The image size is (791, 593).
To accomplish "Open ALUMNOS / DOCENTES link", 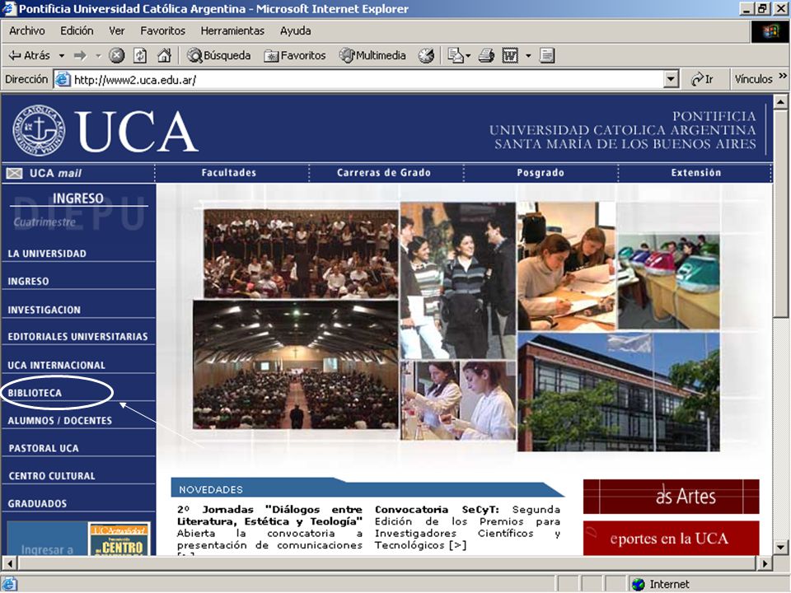I will [x=59, y=421].
